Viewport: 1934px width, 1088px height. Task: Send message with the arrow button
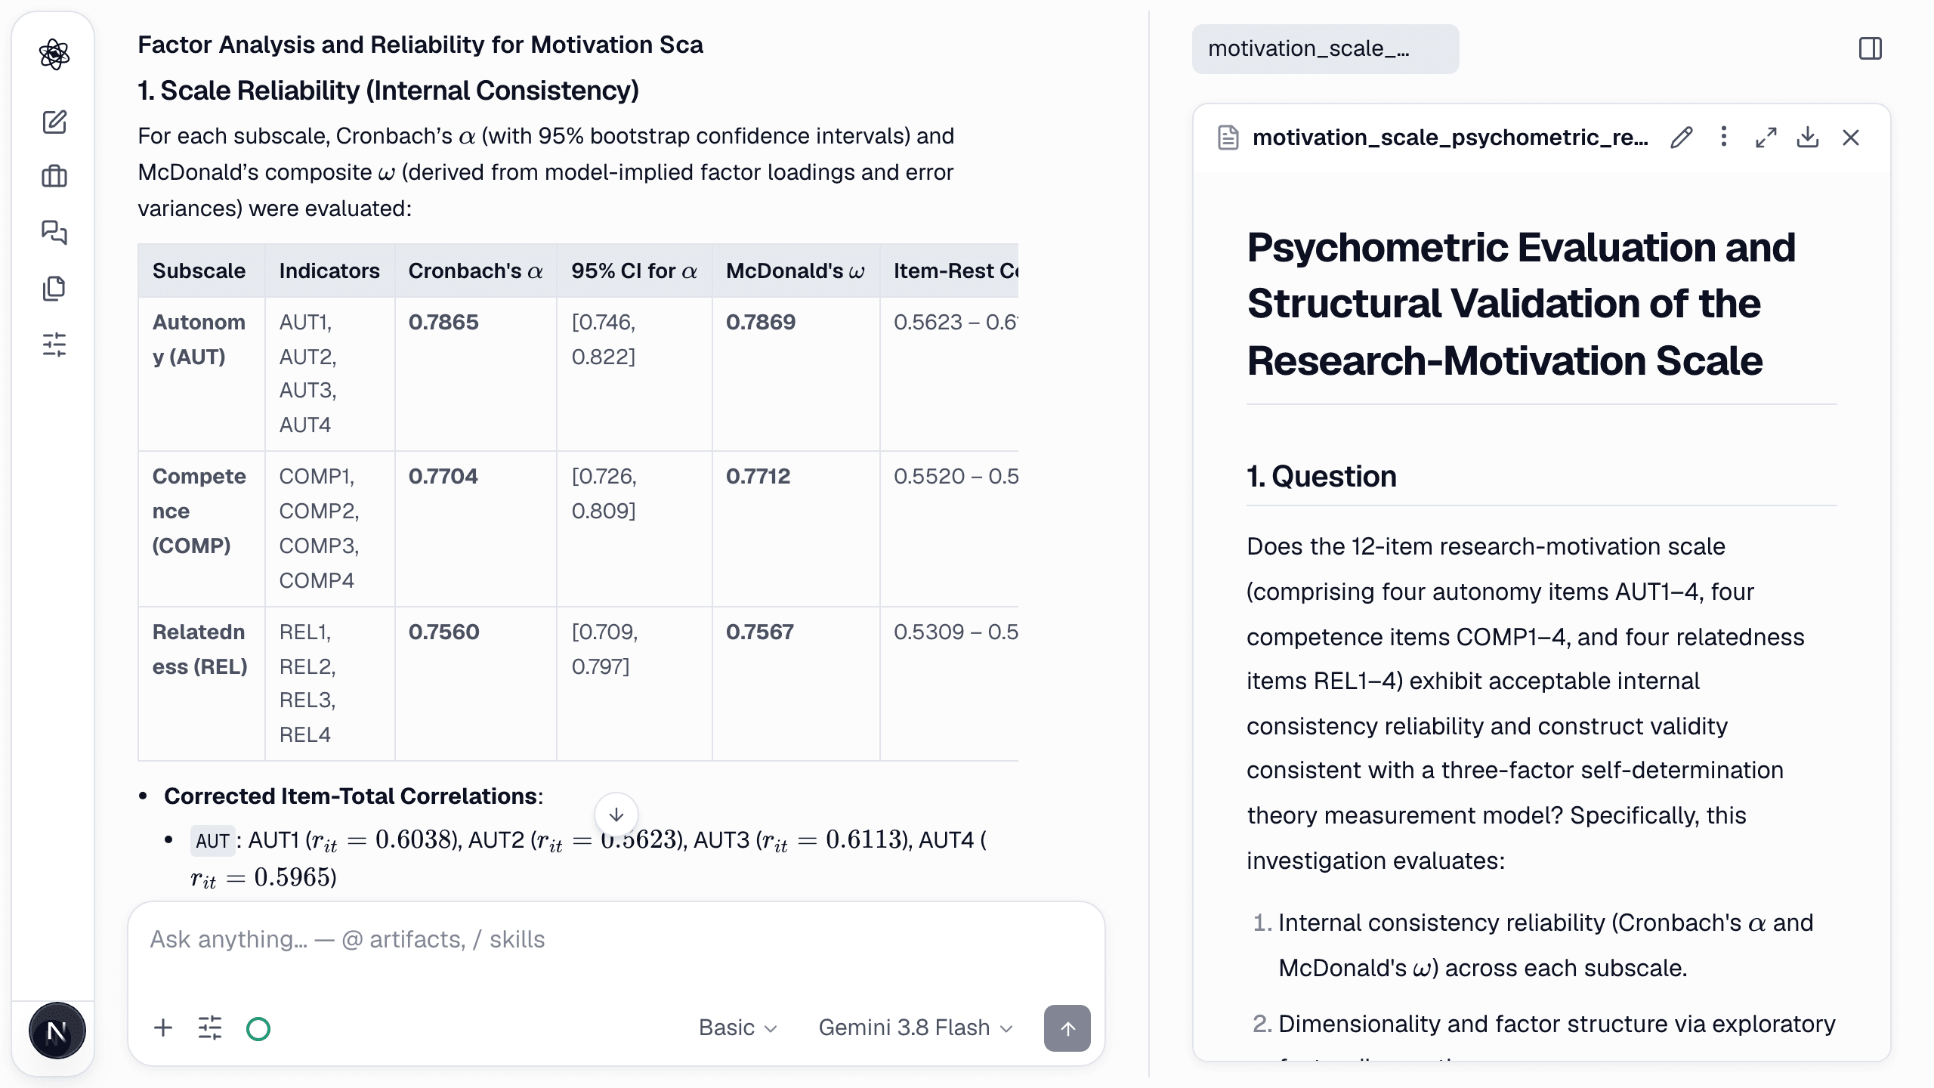point(1067,1028)
